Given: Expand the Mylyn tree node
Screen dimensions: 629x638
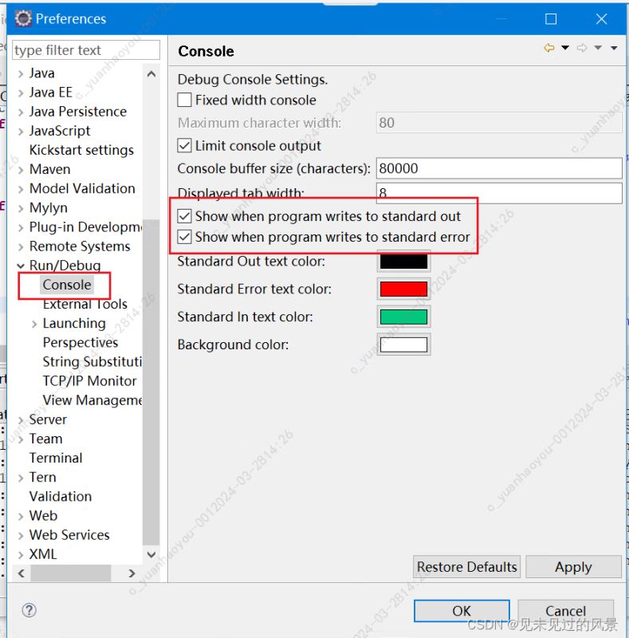Looking at the screenshot, I should pos(21,208).
